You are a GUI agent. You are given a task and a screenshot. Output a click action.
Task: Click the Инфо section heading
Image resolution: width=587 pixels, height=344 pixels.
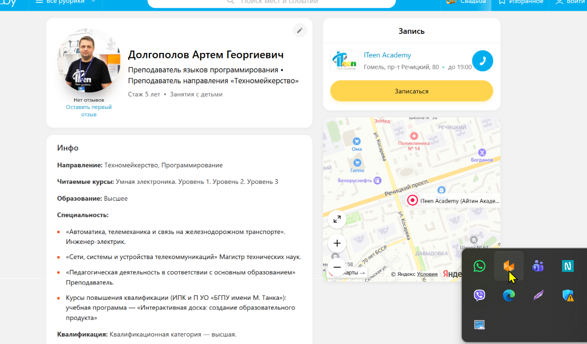pos(68,148)
